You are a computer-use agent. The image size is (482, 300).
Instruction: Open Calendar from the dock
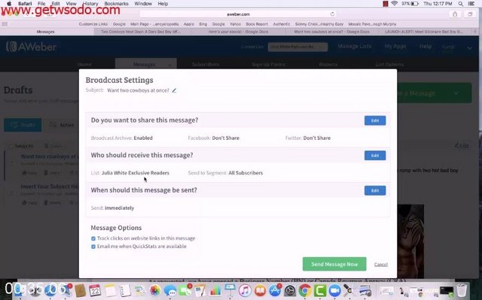pos(95,290)
